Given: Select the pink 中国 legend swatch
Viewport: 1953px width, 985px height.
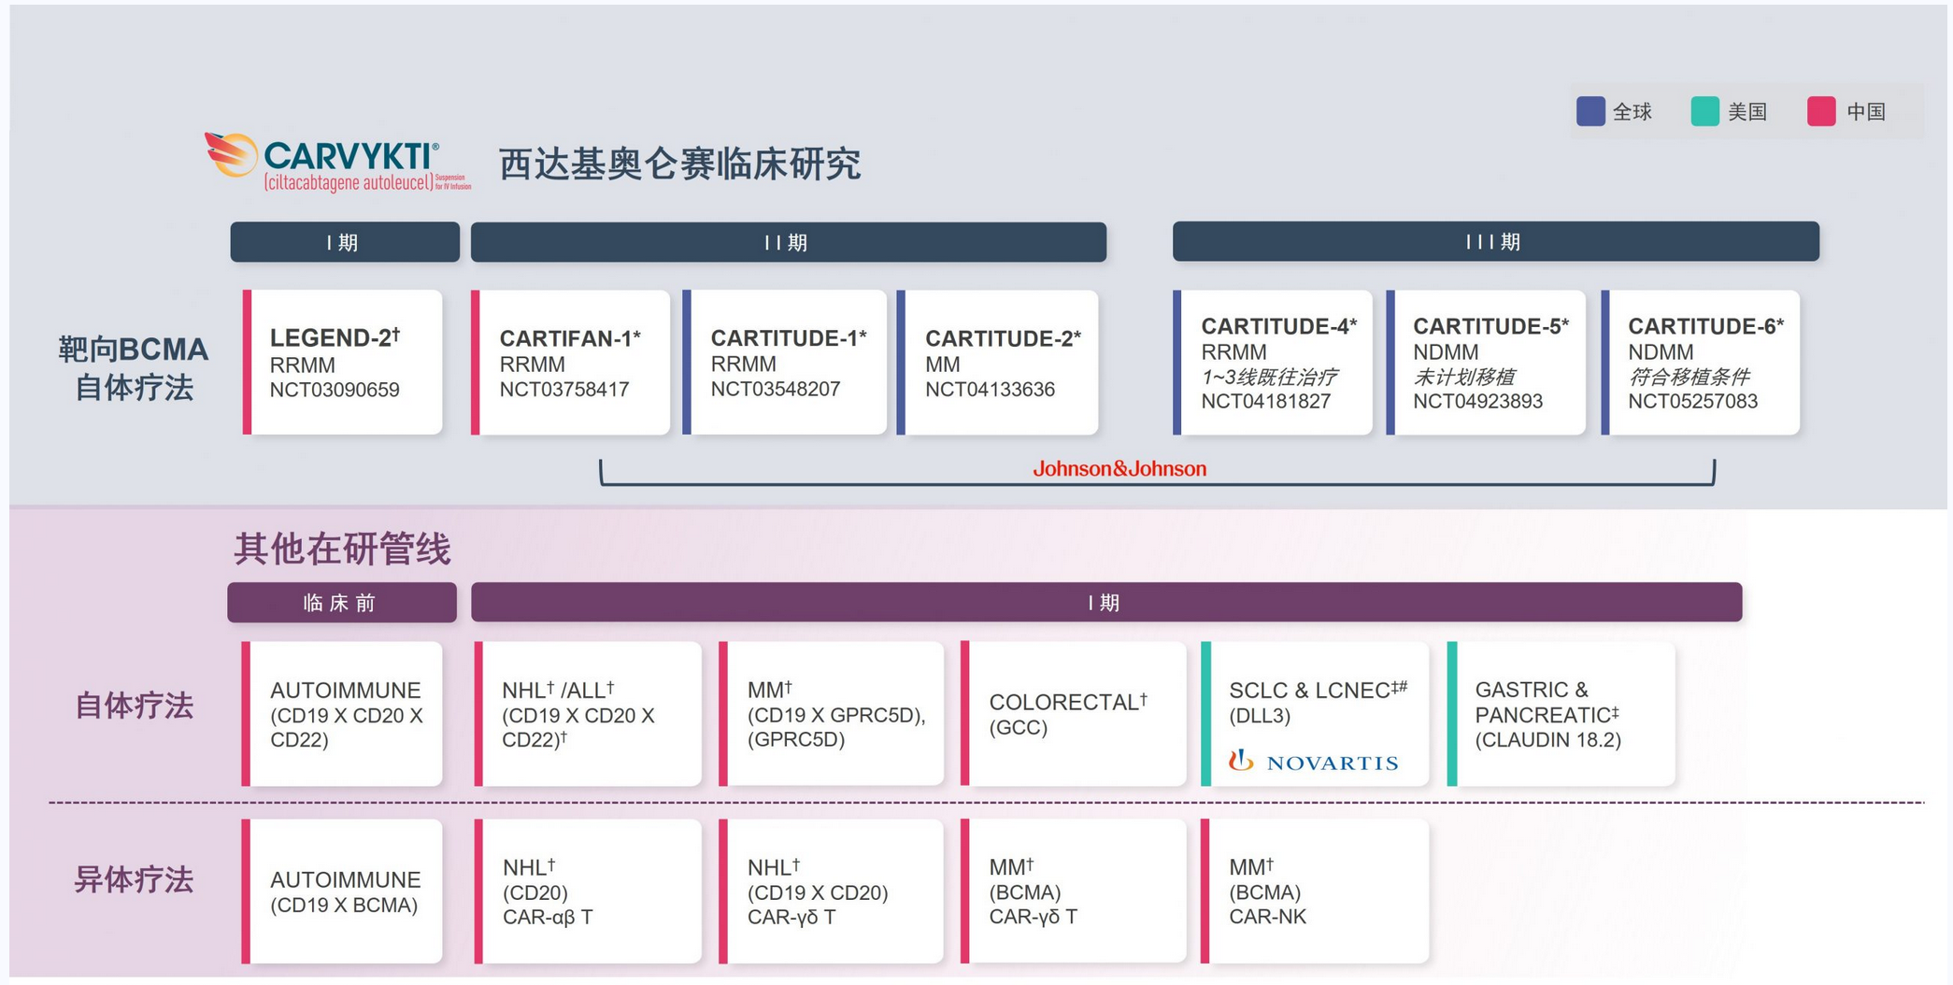Looking at the screenshot, I should click(x=1821, y=111).
